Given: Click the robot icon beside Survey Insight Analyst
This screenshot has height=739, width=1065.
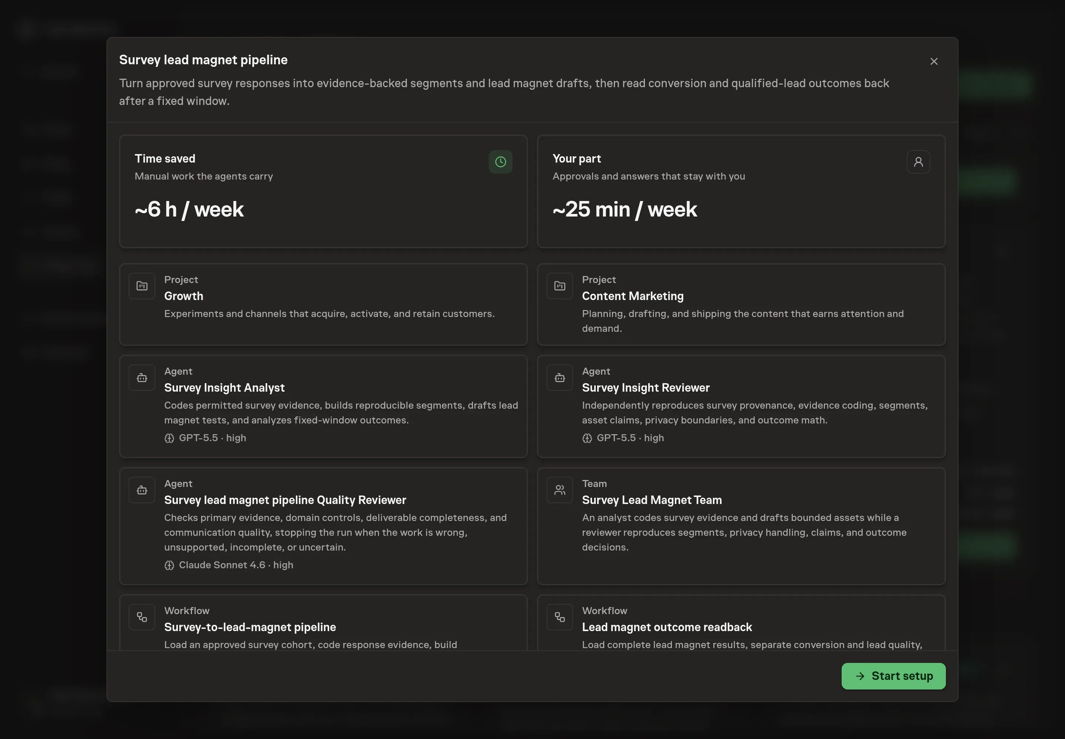Looking at the screenshot, I should 142,378.
